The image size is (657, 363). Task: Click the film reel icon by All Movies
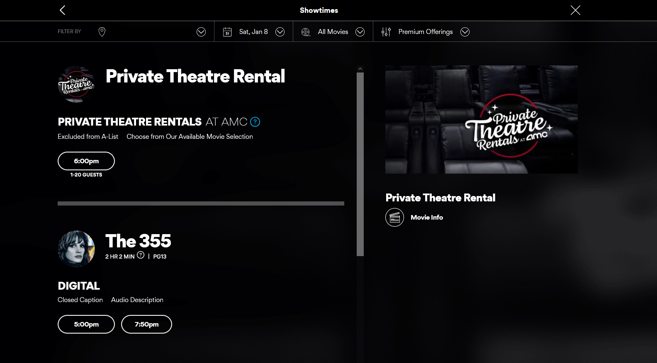click(306, 32)
